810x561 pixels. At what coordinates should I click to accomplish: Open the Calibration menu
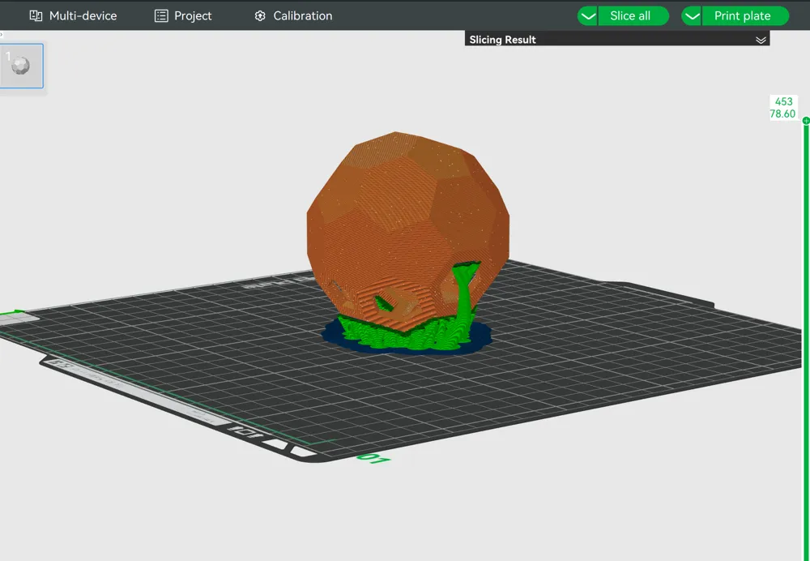293,16
